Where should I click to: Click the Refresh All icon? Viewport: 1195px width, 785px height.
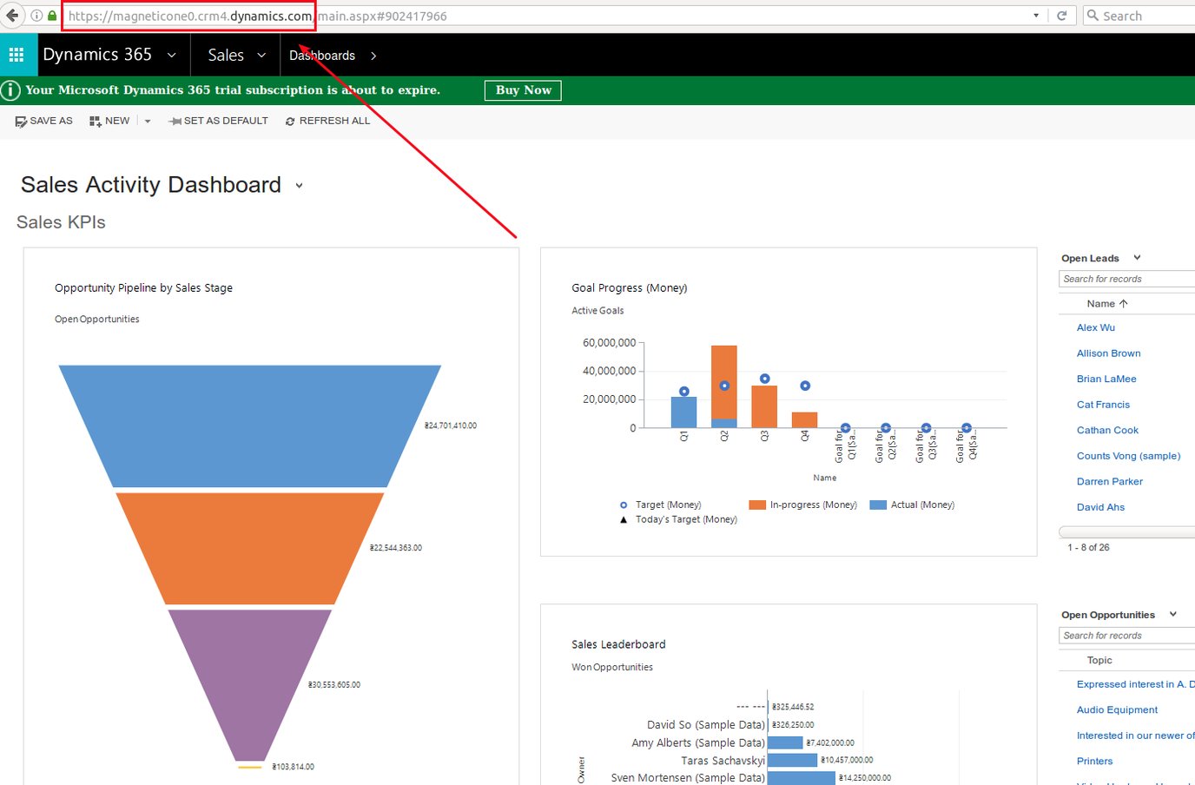pos(290,121)
